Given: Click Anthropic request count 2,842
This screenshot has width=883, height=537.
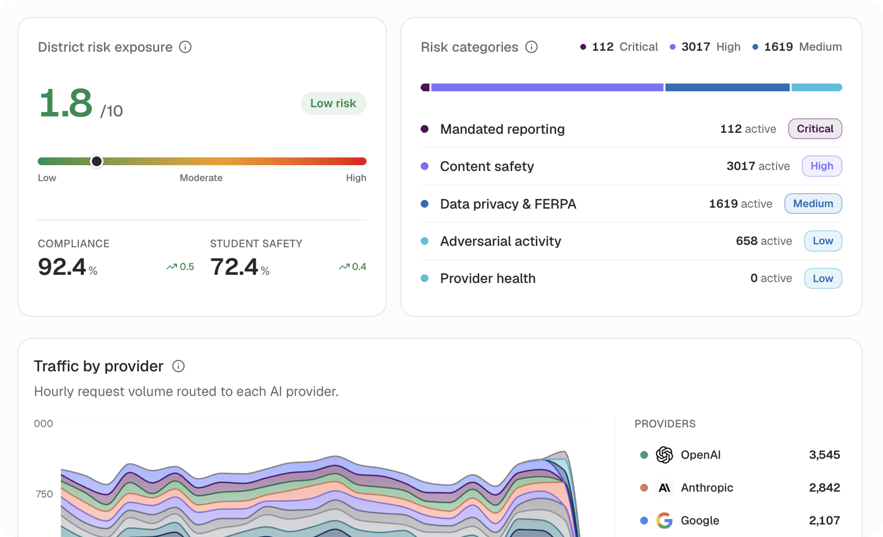Looking at the screenshot, I should pos(824,488).
